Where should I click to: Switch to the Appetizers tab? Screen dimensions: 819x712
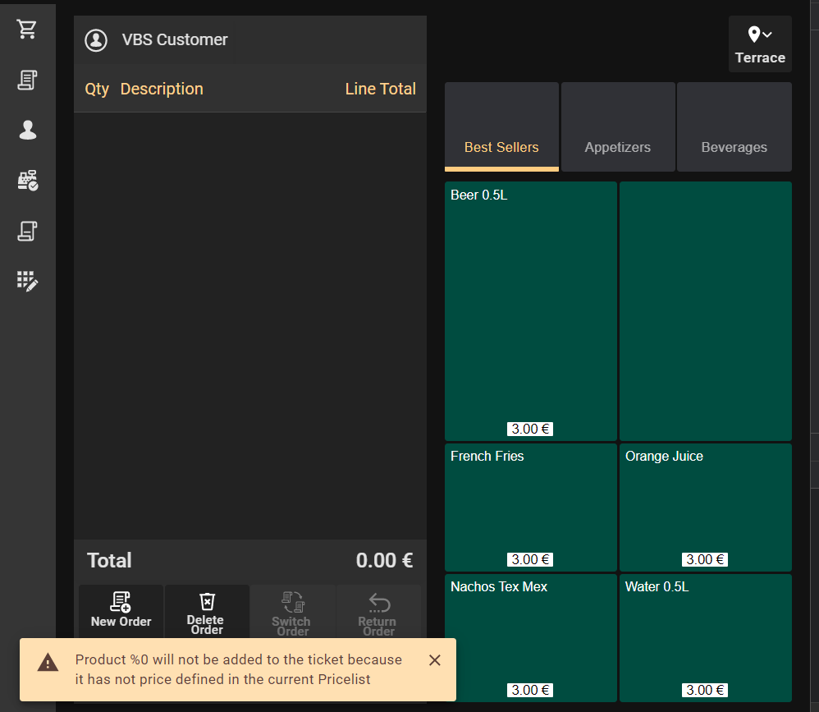point(617,127)
